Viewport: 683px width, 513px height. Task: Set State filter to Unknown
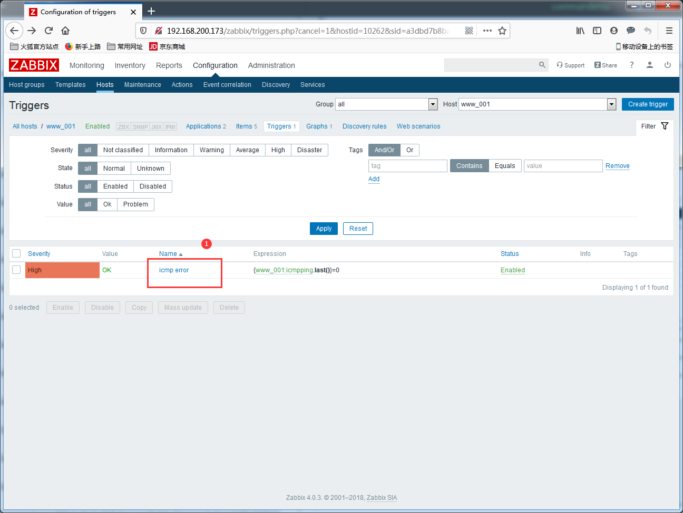click(x=151, y=169)
